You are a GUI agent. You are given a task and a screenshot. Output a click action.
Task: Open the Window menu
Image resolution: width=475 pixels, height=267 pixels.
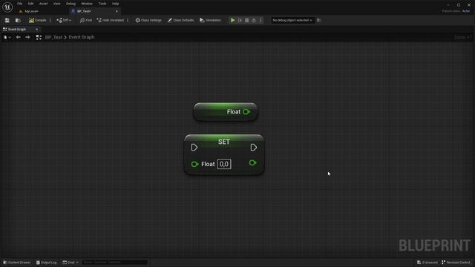[87, 4]
